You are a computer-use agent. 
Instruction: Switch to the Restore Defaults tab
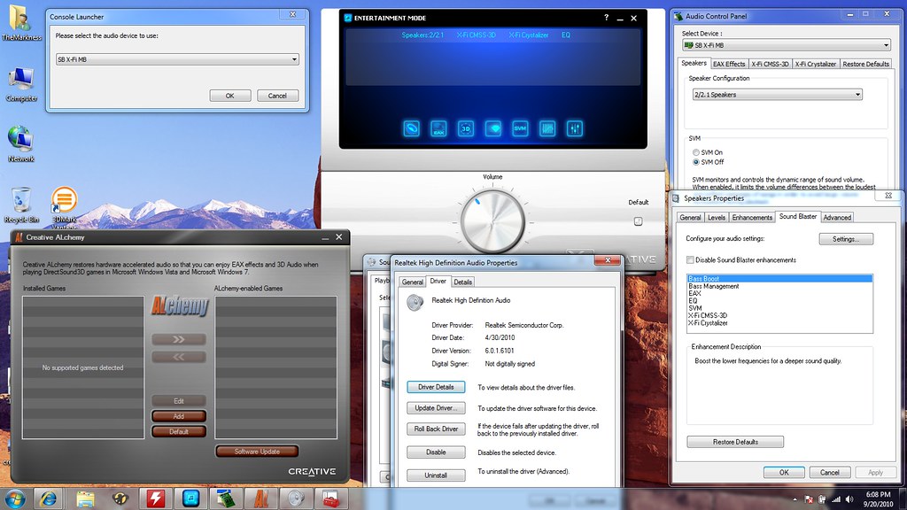coord(865,64)
